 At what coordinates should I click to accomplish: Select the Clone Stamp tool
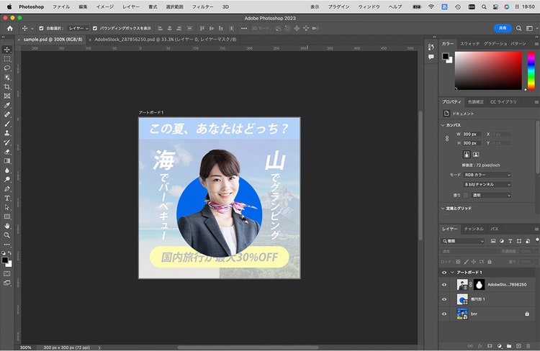click(x=7, y=133)
